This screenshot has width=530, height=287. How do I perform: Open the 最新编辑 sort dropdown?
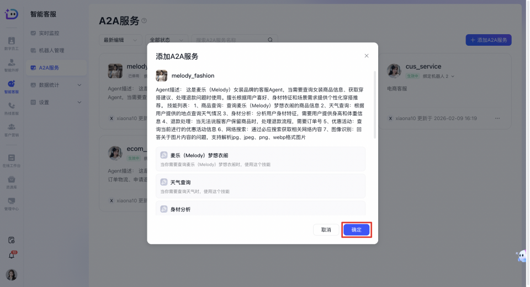120,40
